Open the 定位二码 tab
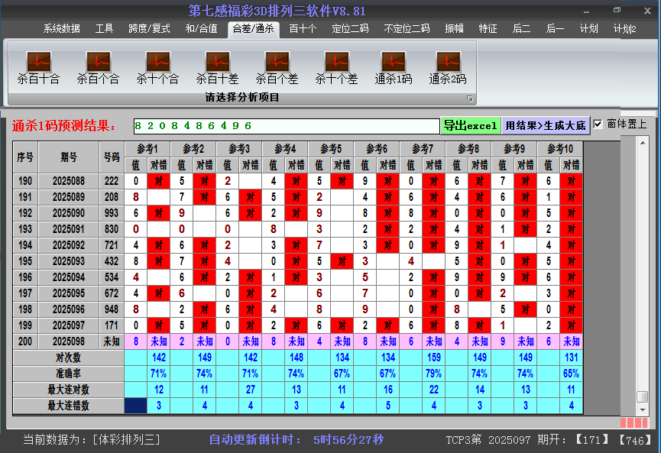Screen dimensions: 661x453 click(350, 29)
